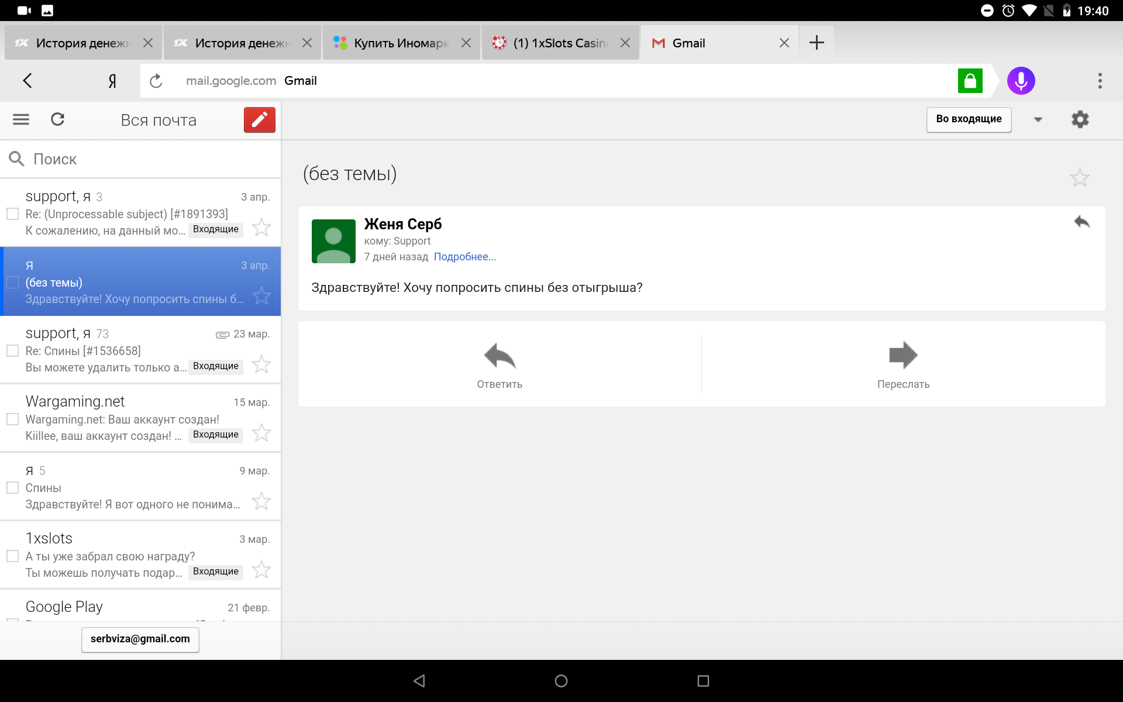Activate the purple microphone voice search

(x=1021, y=81)
